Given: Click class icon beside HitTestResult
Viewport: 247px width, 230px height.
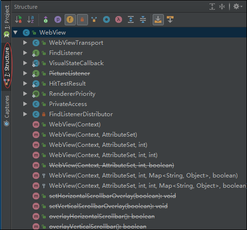Looking at the screenshot, I should point(36,84).
